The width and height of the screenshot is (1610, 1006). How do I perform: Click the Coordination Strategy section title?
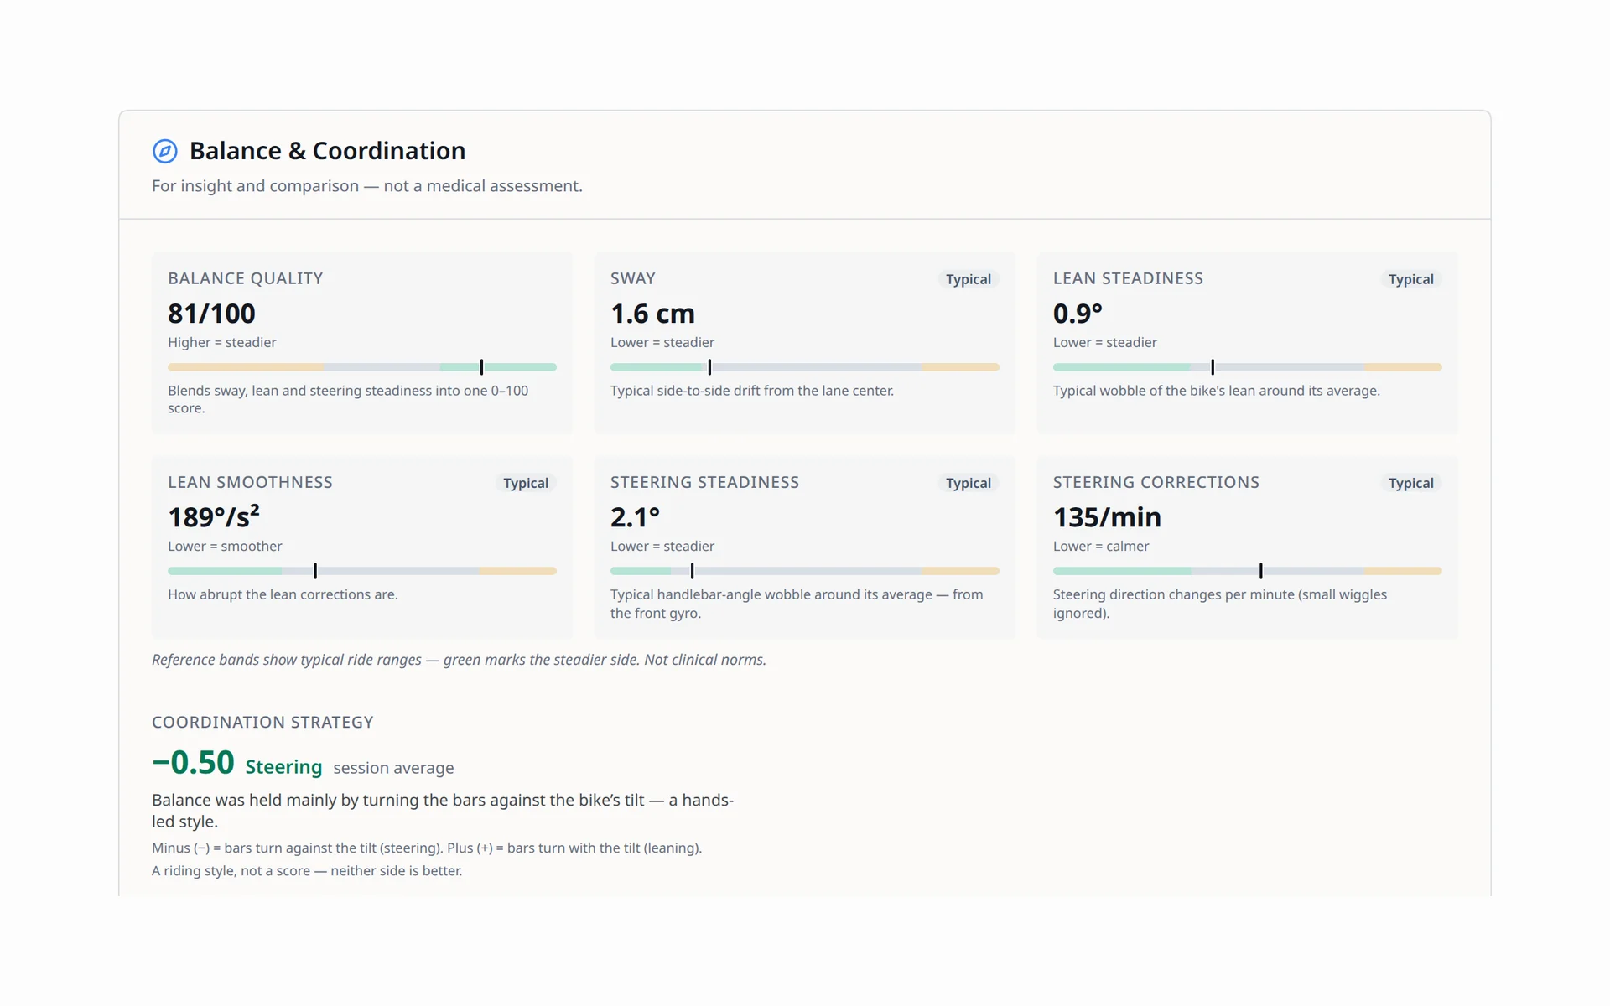click(262, 722)
